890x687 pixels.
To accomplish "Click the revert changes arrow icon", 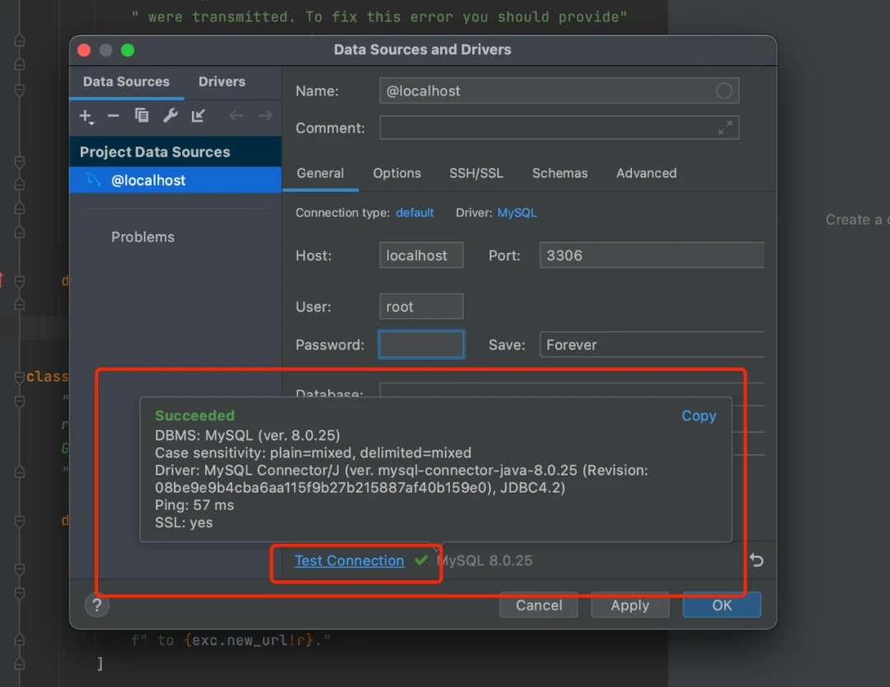I will tap(756, 560).
